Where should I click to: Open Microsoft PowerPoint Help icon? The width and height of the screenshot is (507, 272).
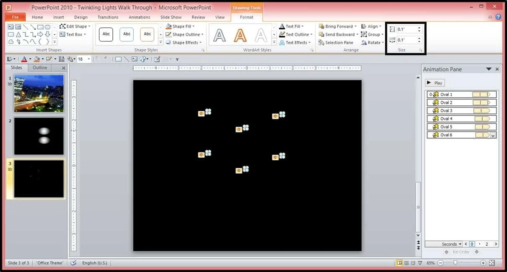click(x=498, y=17)
